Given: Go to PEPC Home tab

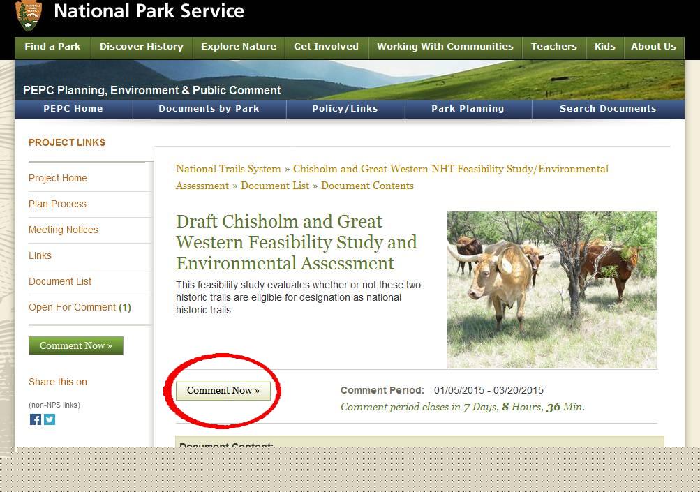Looking at the screenshot, I should [73, 109].
